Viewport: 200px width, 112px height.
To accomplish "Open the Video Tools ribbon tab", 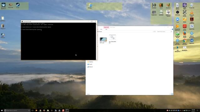I will tap(106, 27).
